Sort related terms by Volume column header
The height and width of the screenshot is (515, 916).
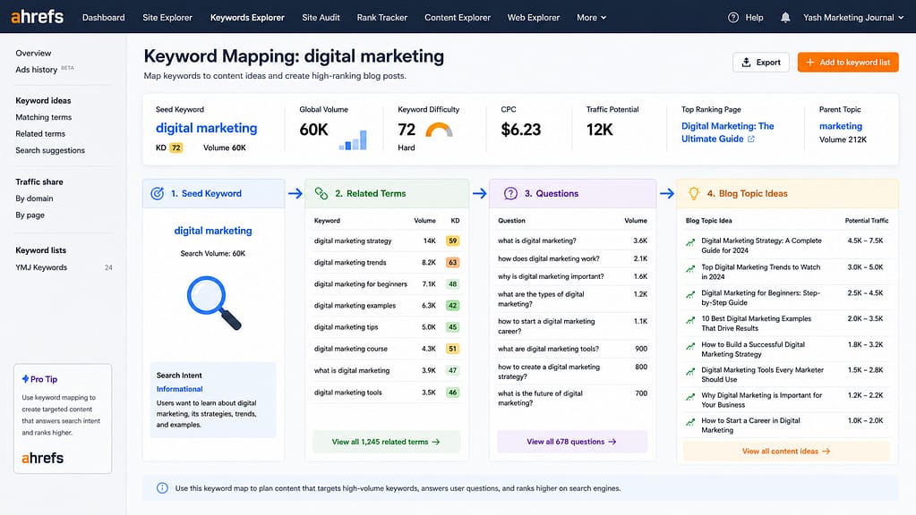tap(424, 221)
